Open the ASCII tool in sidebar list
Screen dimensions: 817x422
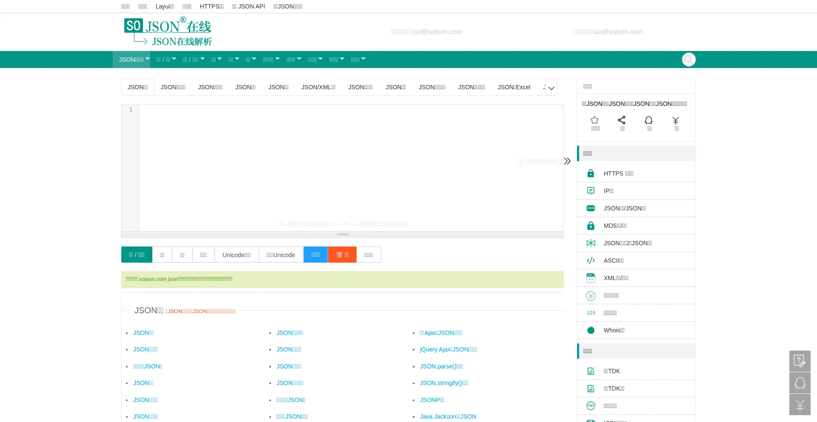tap(613, 261)
